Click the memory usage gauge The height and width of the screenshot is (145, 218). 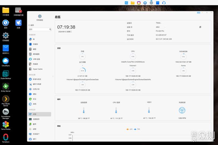point(183,57)
